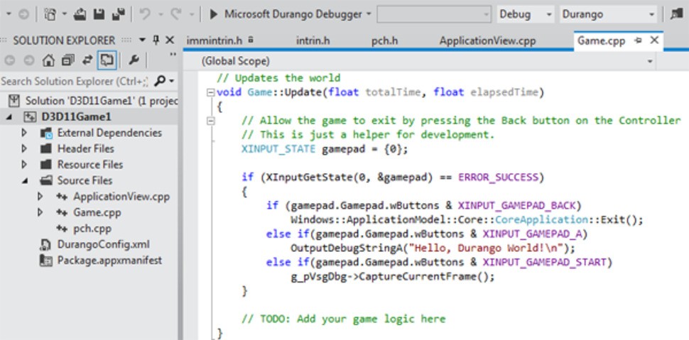Click the Open File toolbar icon
The height and width of the screenshot is (340, 689).
(80, 14)
